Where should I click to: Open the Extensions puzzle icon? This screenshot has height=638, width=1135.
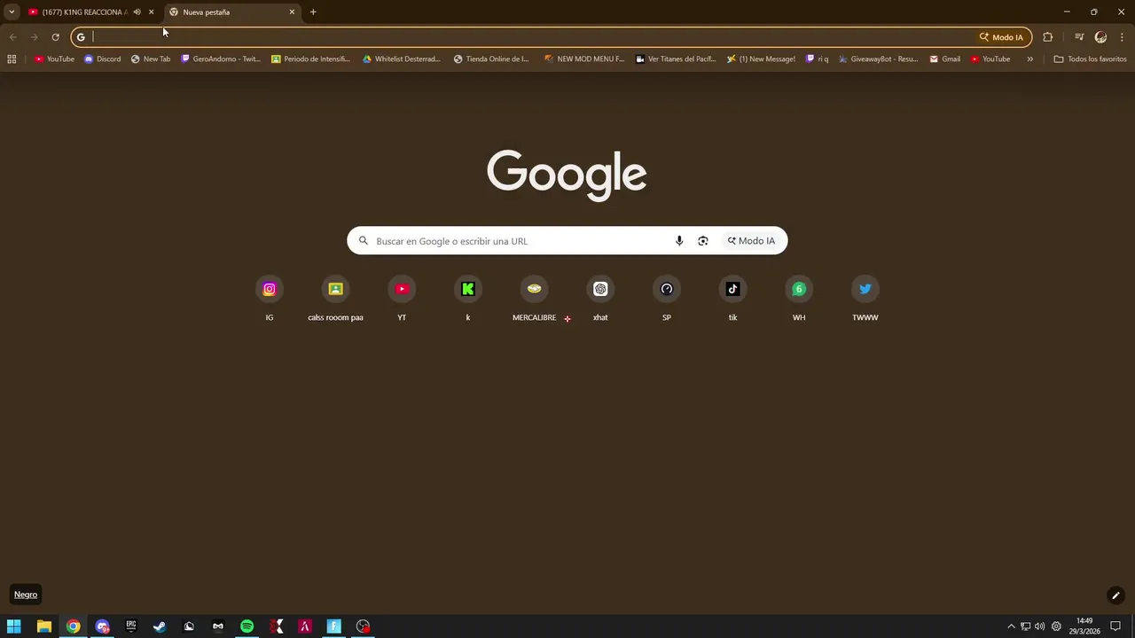pyautogui.click(x=1047, y=37)
